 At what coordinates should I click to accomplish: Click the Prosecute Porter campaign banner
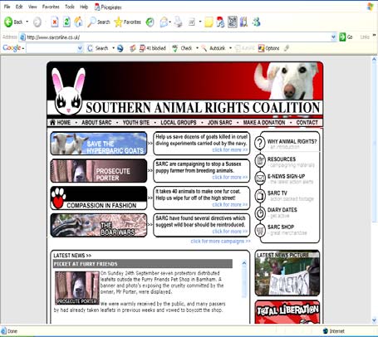point(99,171)
